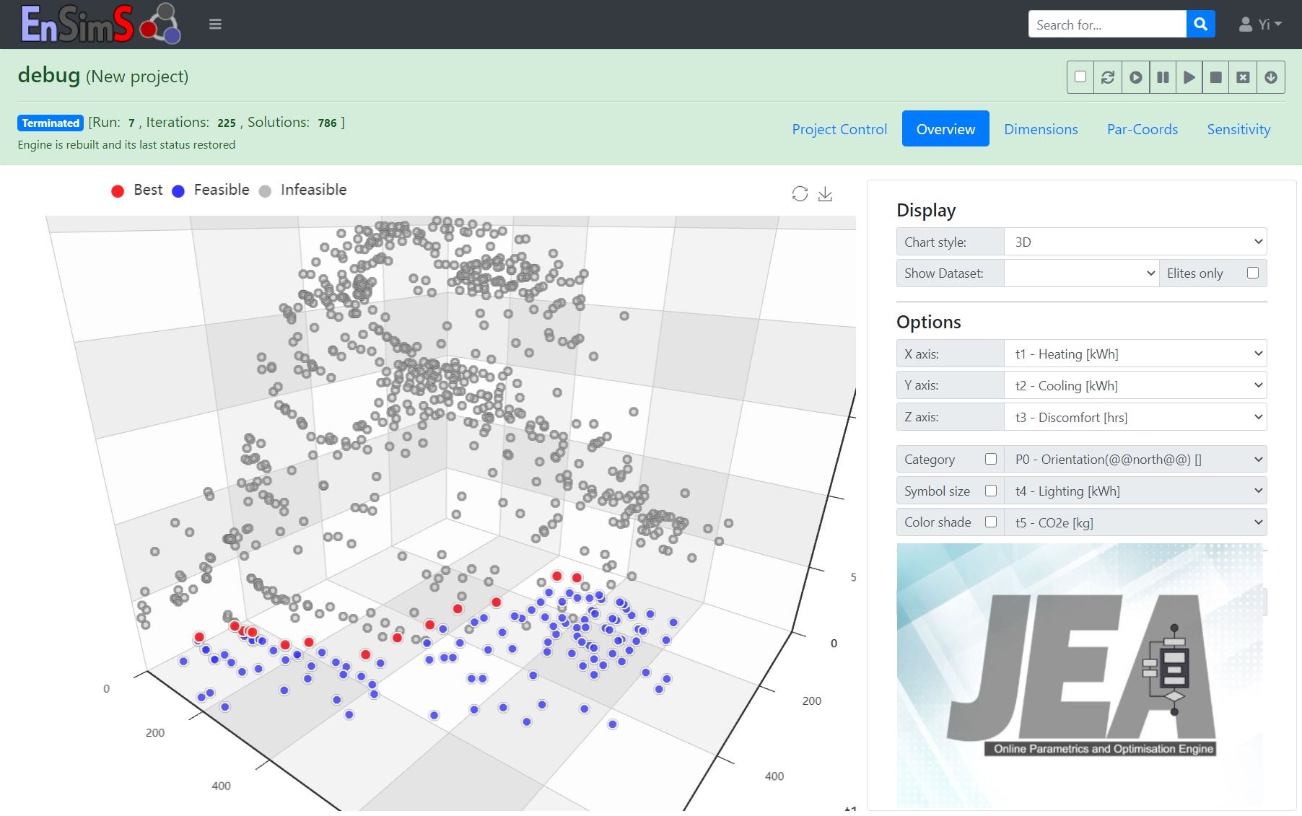Click the refresh engine status icon
The width and height of the screenshot is (1302, 816).
[x=1108, y=77]
